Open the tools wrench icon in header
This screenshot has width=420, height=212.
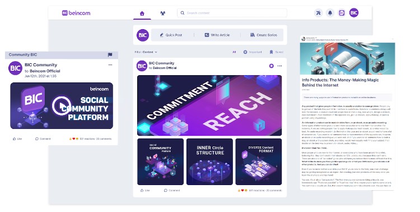(x=318, y=13)
